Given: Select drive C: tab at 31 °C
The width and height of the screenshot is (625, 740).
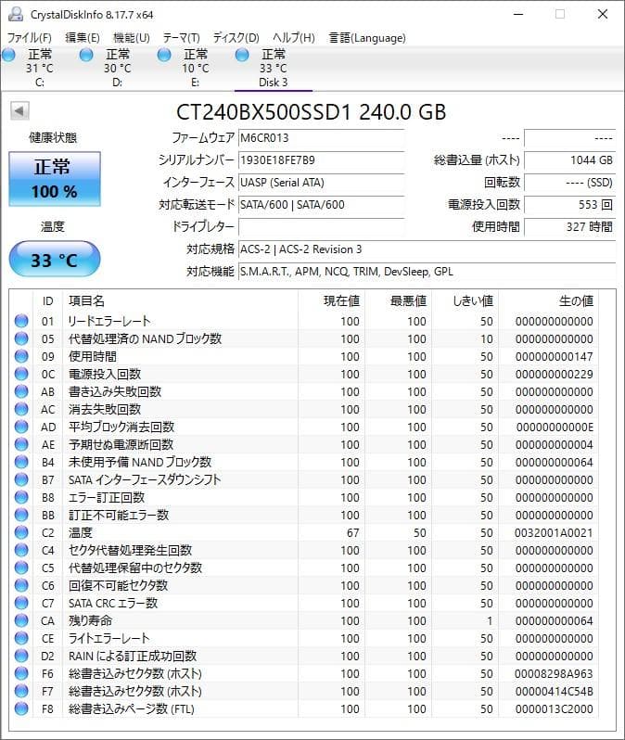Looking at the screenshot, I should 40,68.
